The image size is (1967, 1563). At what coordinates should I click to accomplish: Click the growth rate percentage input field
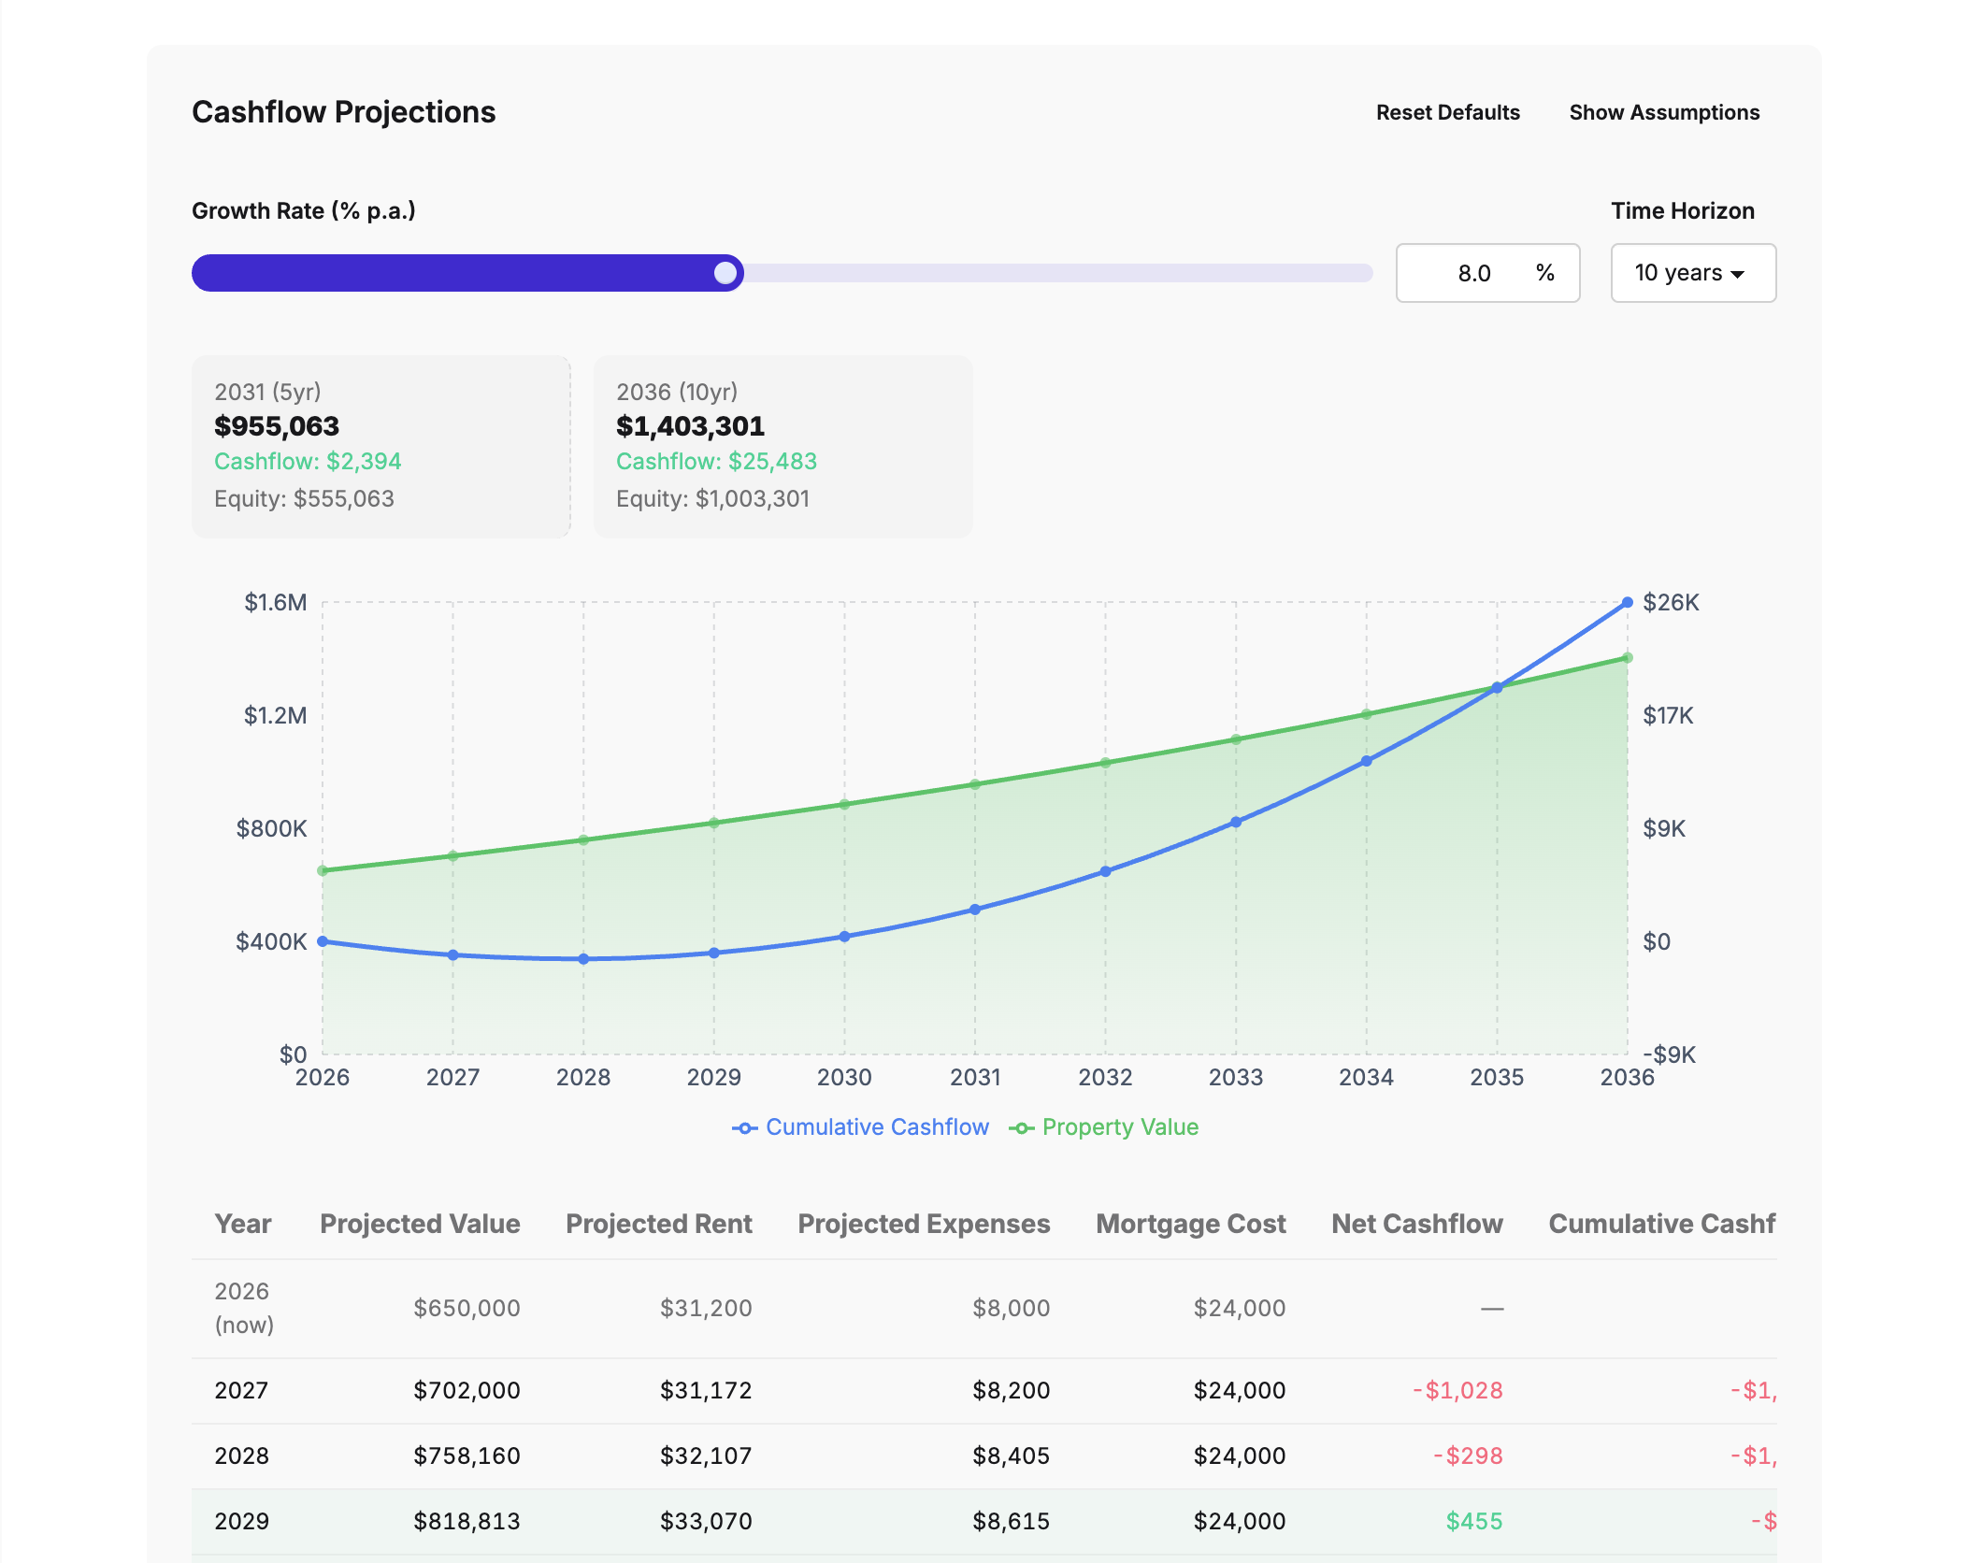pyautogui.click(x=1474, y=273)
